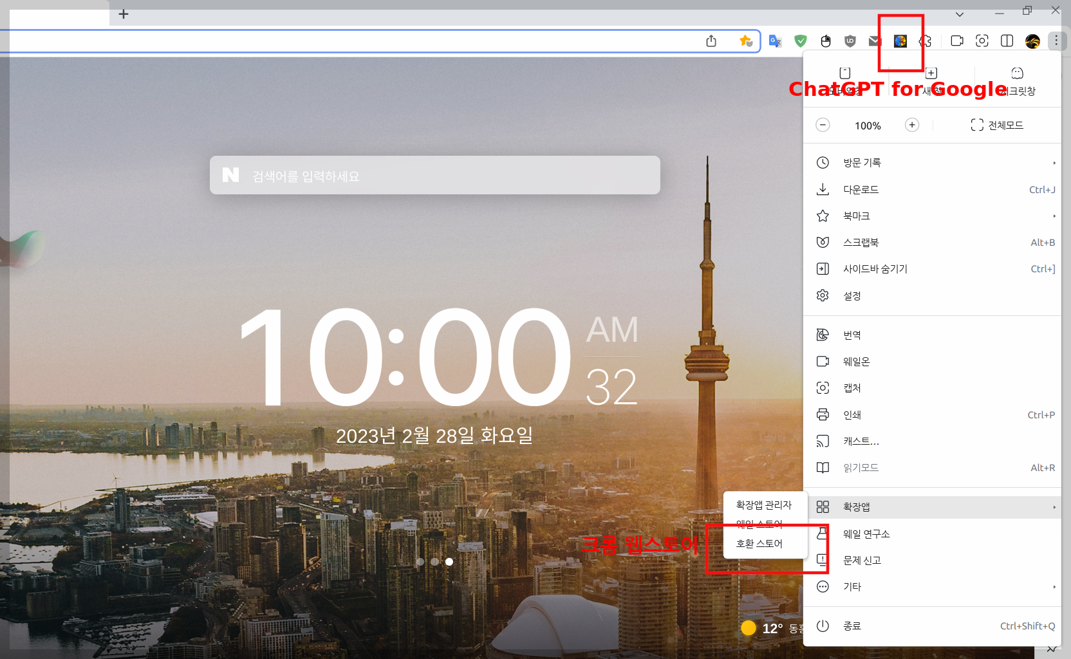Select 웨일온 menu item
This screenshot has height=659, width=1071.
(x=932, y=361)
